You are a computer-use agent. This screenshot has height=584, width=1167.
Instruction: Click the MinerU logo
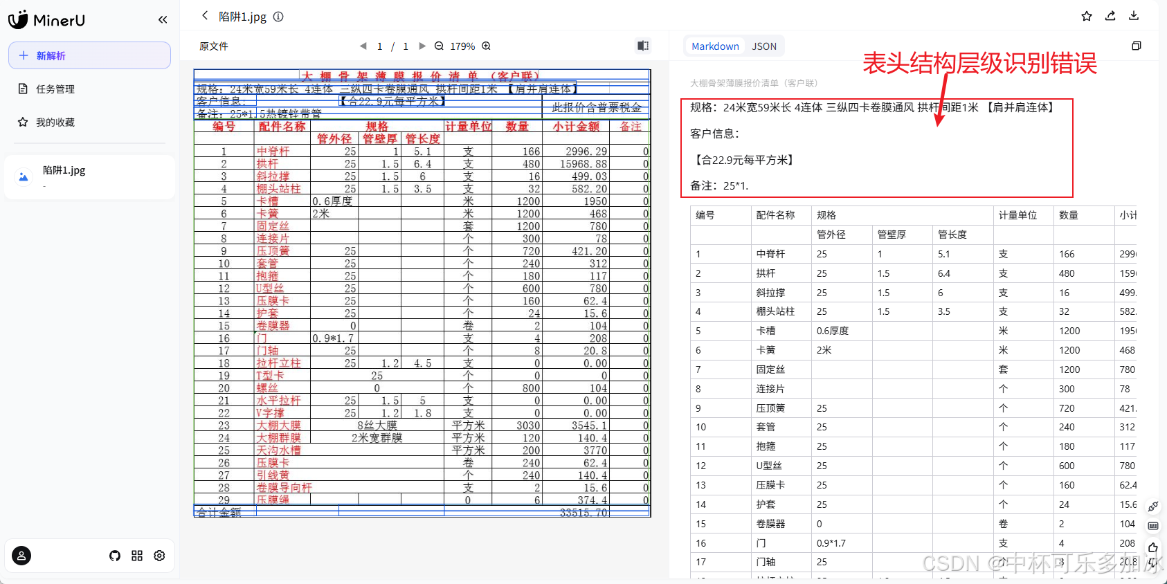tap(46, 19)
